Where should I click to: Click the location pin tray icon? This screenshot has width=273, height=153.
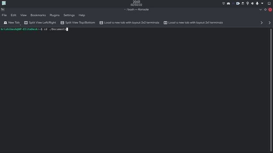[247, 3]
